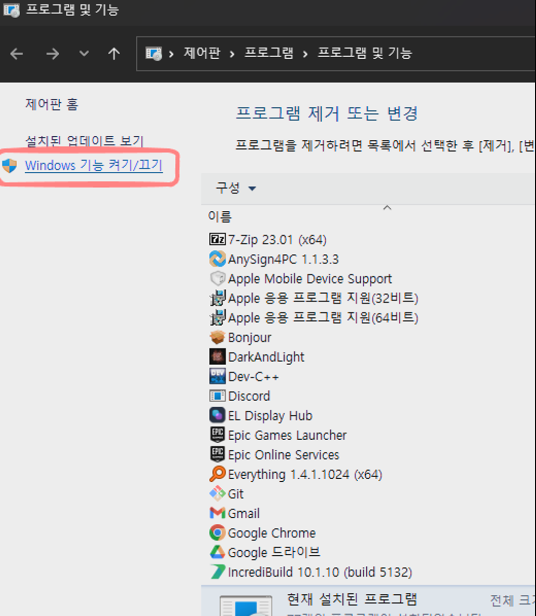Open Windows 기능 켜기/끄기 link

click(x=94, y=165)
